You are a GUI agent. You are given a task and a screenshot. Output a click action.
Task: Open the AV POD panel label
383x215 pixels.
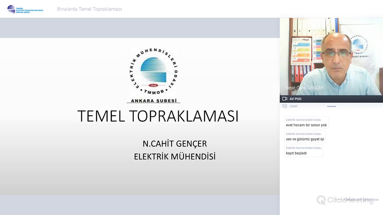click(x=295, y=99)
